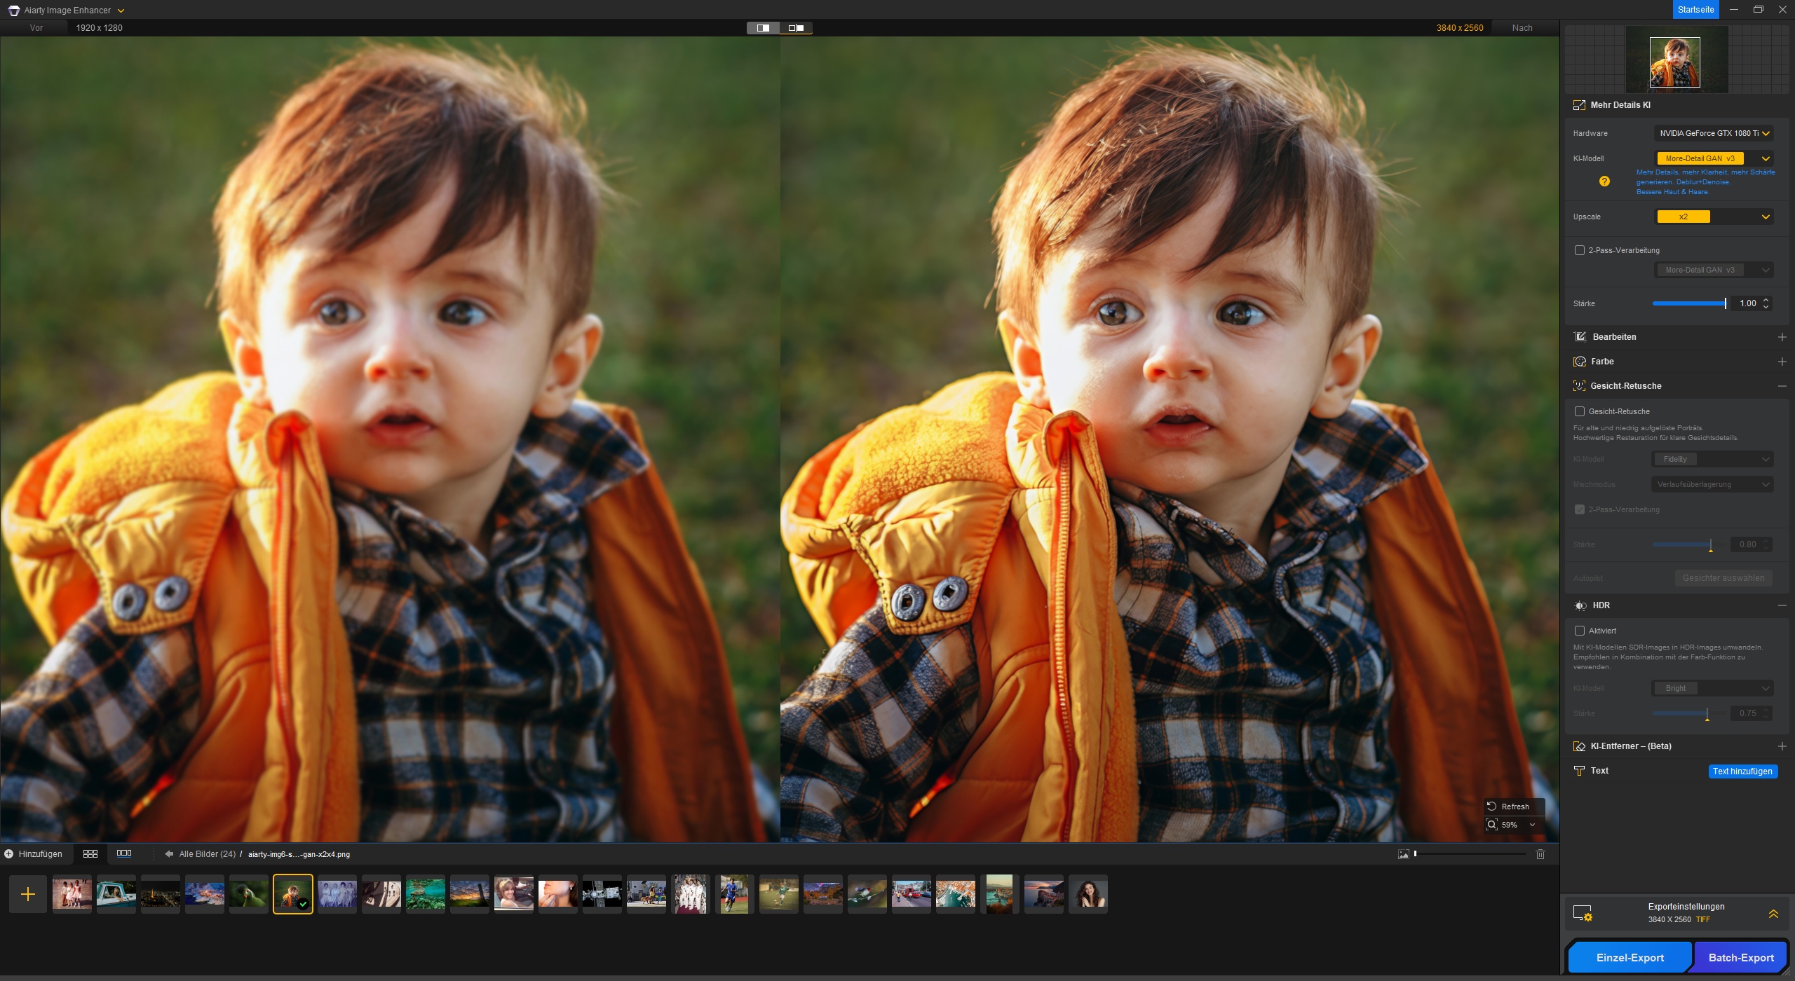Click Alle Bilder (24) breadcrumb
Image resolution: width=1795 pixels, height=981 pixels.
click(x=208, y=854)
